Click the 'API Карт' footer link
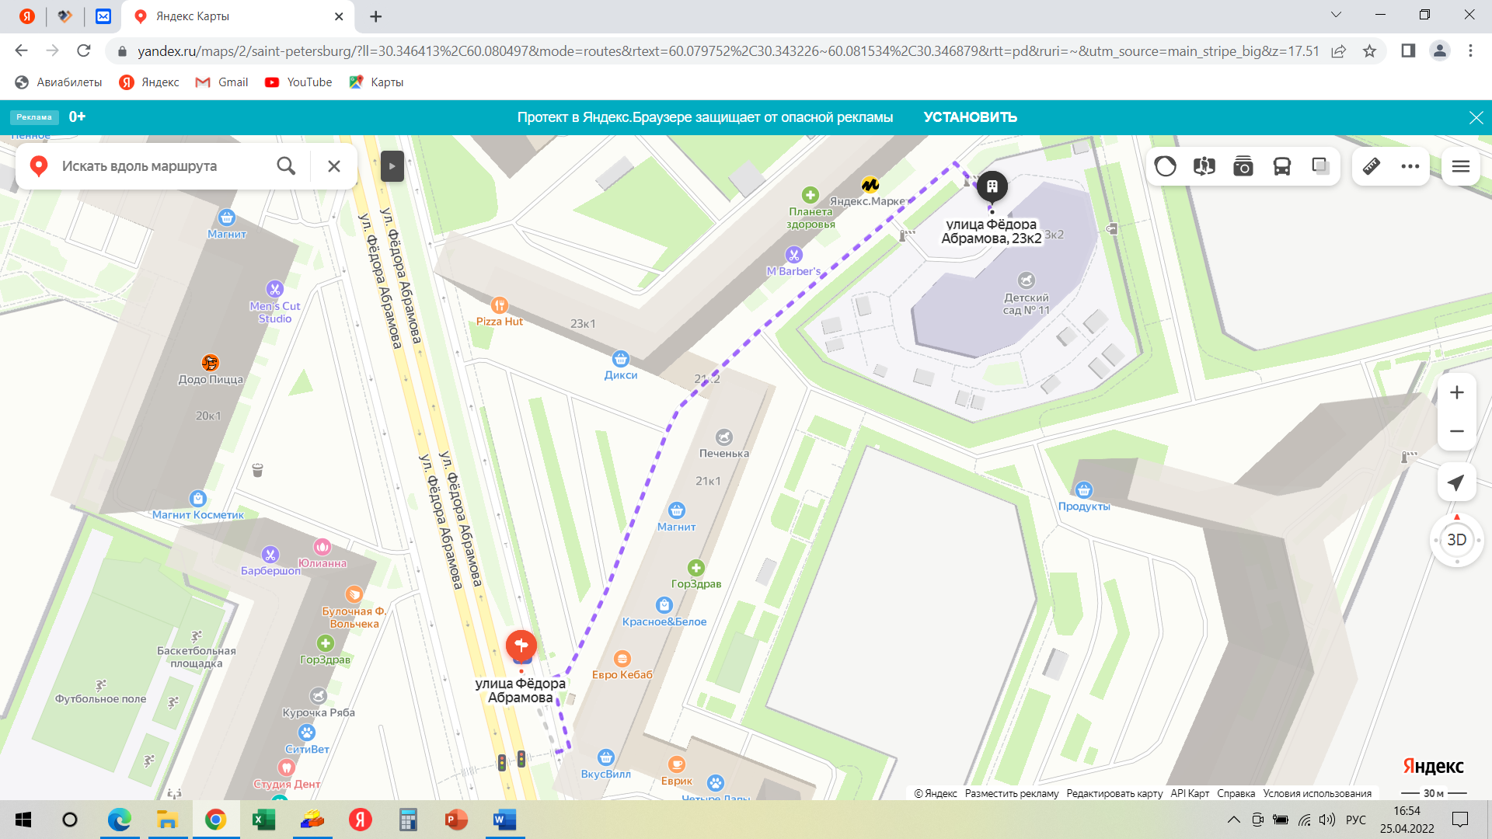 point(1190,793)
